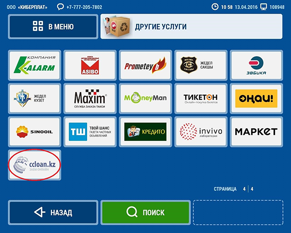The width and height of the screenshot is (291, 233).
Task: Choose Твой Шанс newspaper ads tile
Action: (90, 132)
